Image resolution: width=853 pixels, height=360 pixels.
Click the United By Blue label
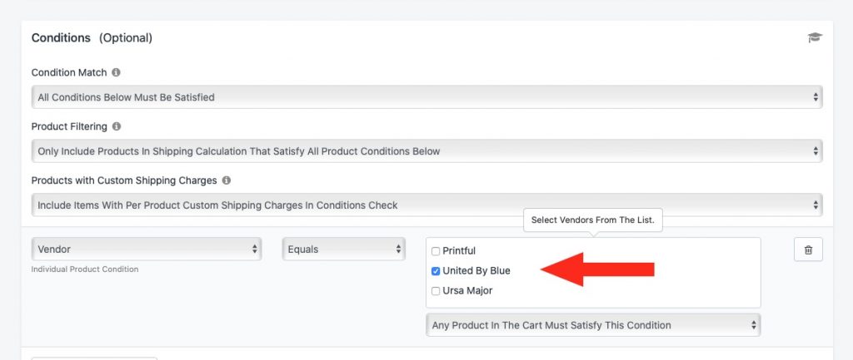[476, 270]
